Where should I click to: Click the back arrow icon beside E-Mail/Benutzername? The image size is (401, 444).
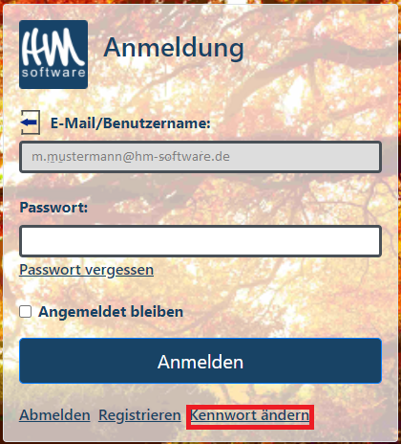pos(31,122)
